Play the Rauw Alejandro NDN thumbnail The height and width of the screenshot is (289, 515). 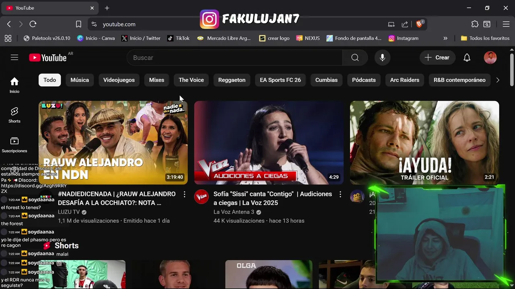tap(113, 142)
